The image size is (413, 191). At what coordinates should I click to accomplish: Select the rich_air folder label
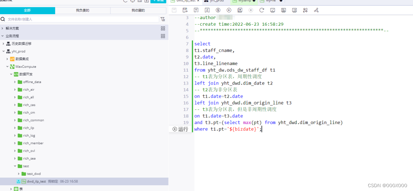coord(29,90)
